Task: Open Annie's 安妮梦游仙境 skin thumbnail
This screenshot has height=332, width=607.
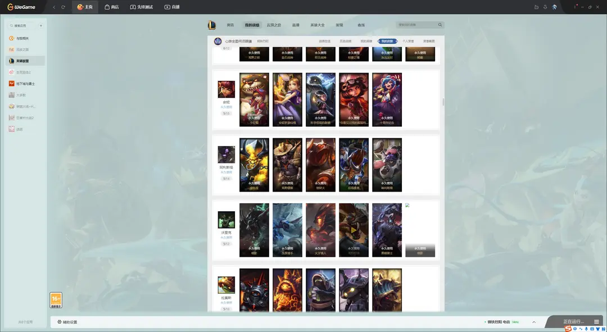Action: point(287,100)
